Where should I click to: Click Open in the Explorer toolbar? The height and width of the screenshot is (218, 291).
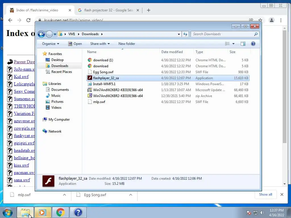75,44
